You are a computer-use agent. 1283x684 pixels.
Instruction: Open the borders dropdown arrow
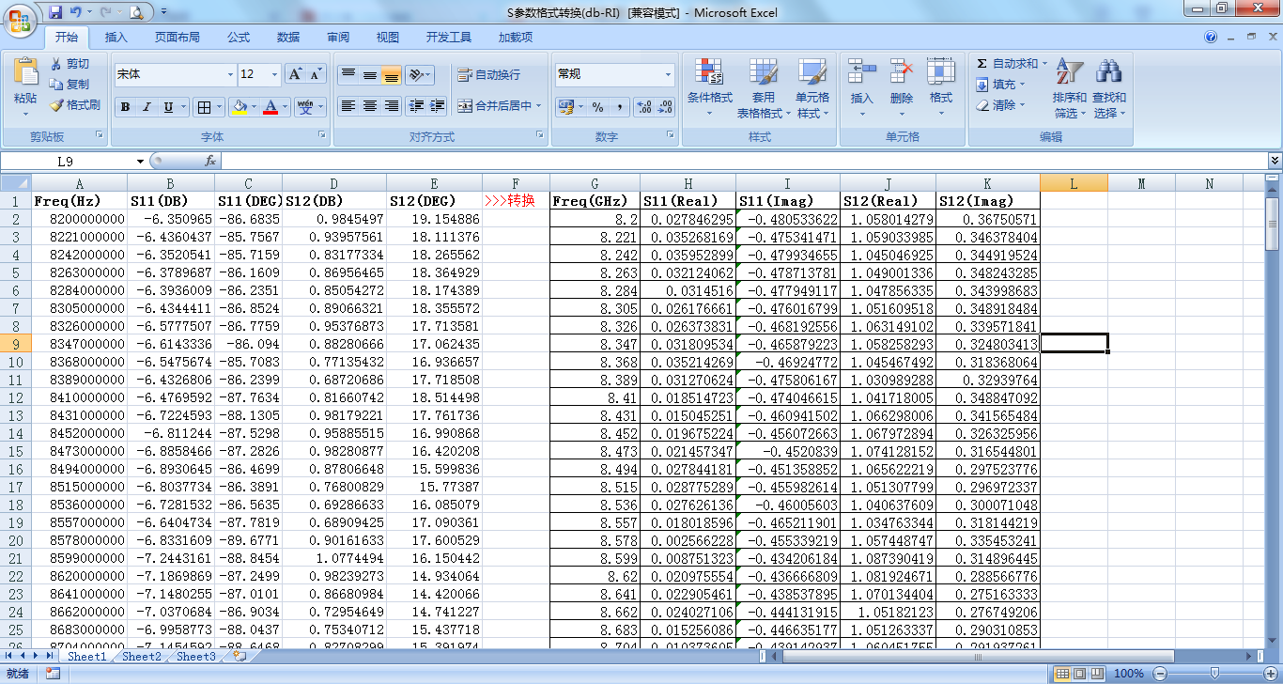point(219,107)
